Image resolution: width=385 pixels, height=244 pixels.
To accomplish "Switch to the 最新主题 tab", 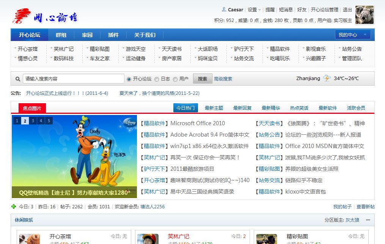I will pyautogui.click(x=214, y=108).
